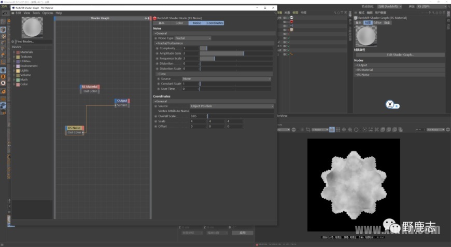451x247 pixels.
Task: Click the search icon in the object manager header
Action: coord(335,12)
